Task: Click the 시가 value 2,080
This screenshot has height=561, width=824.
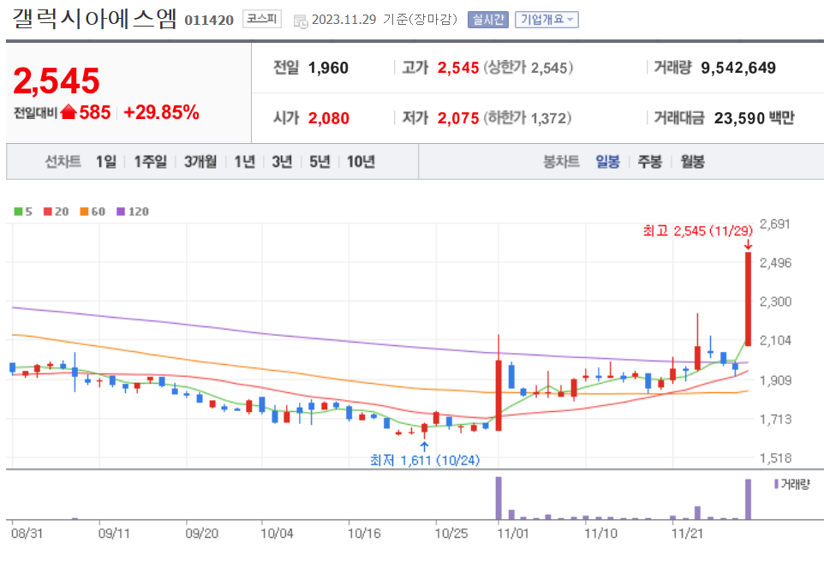Action: click(328, 118)
